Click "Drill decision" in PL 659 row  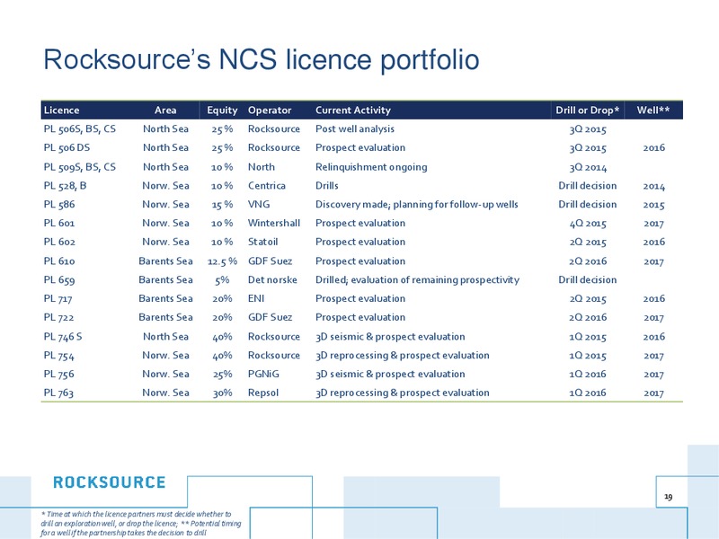tap(588, 280)
